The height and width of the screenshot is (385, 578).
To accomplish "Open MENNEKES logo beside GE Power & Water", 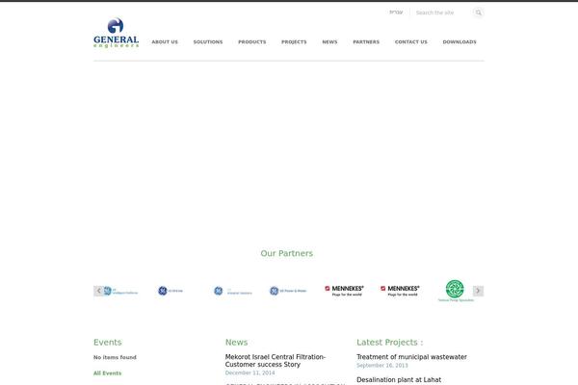I will [344, 291].
